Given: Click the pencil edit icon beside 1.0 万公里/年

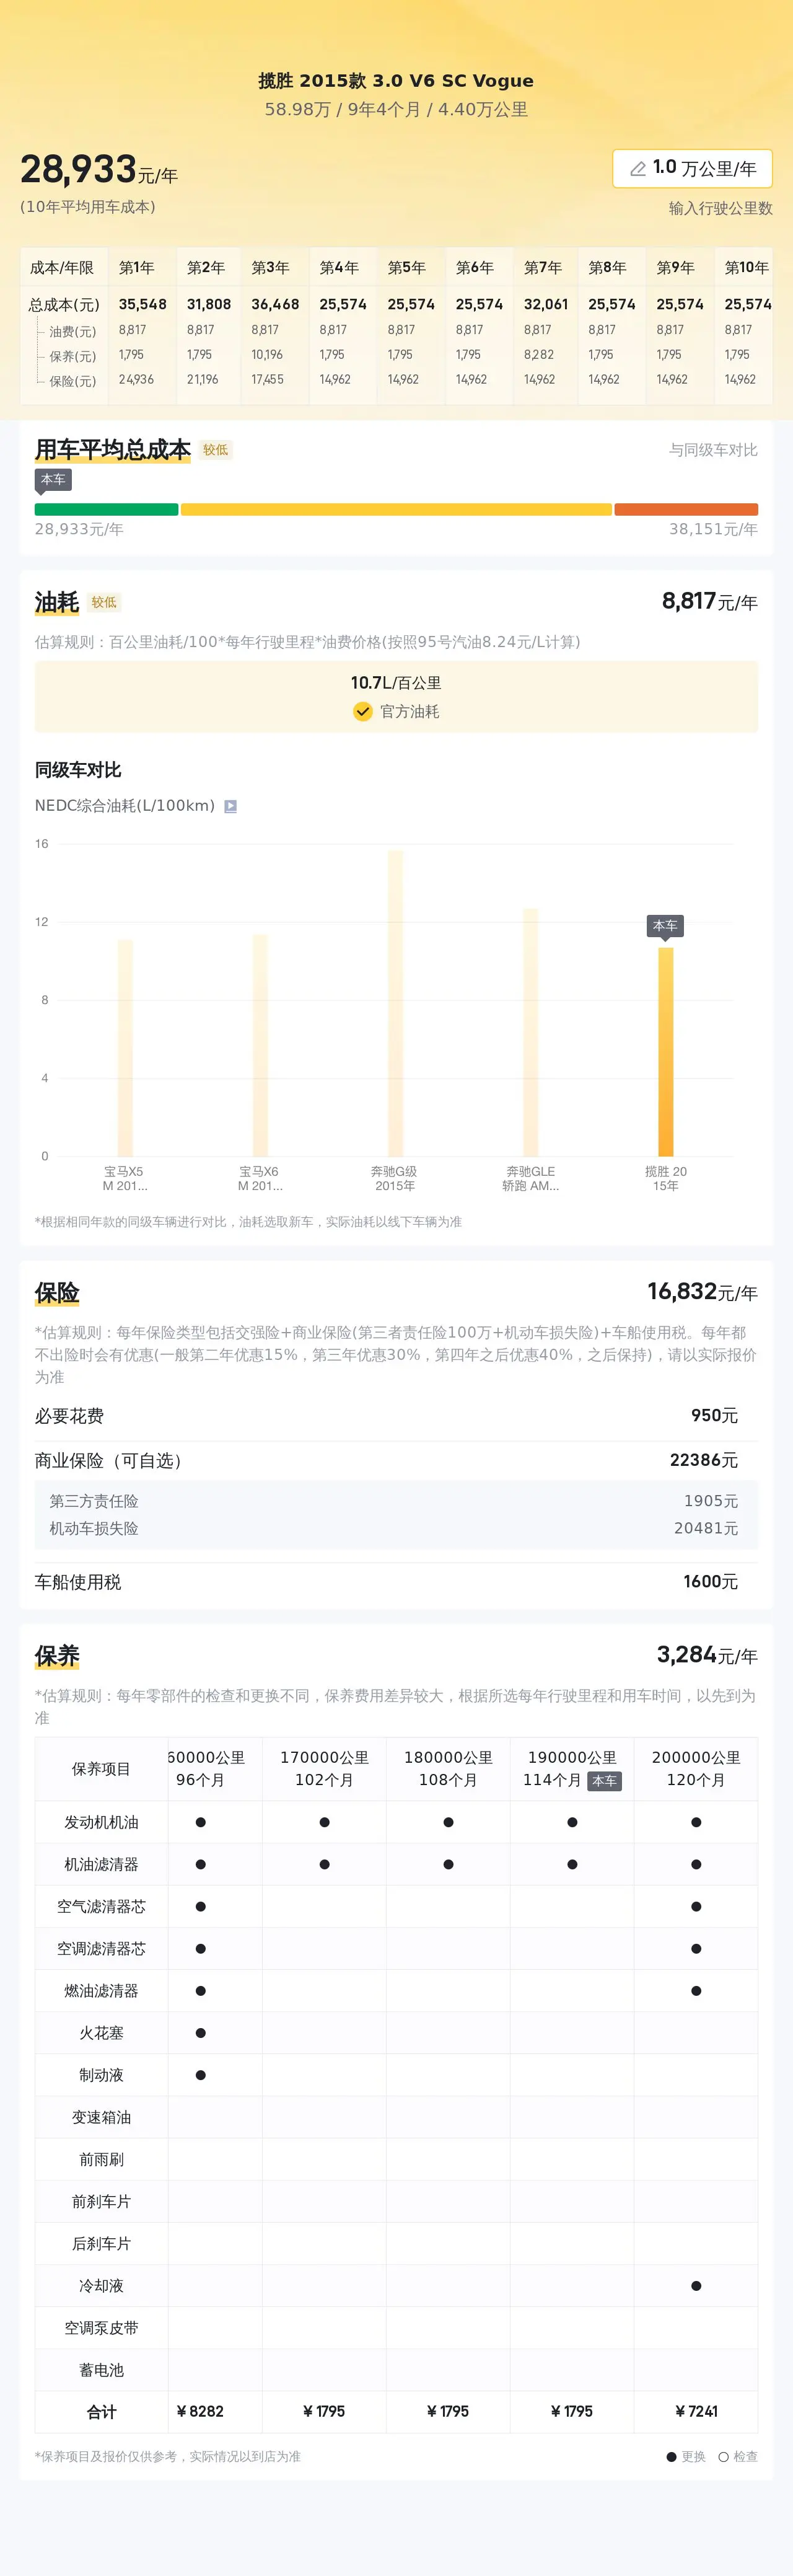Looking at the screenshot, I should click(637, 169).
